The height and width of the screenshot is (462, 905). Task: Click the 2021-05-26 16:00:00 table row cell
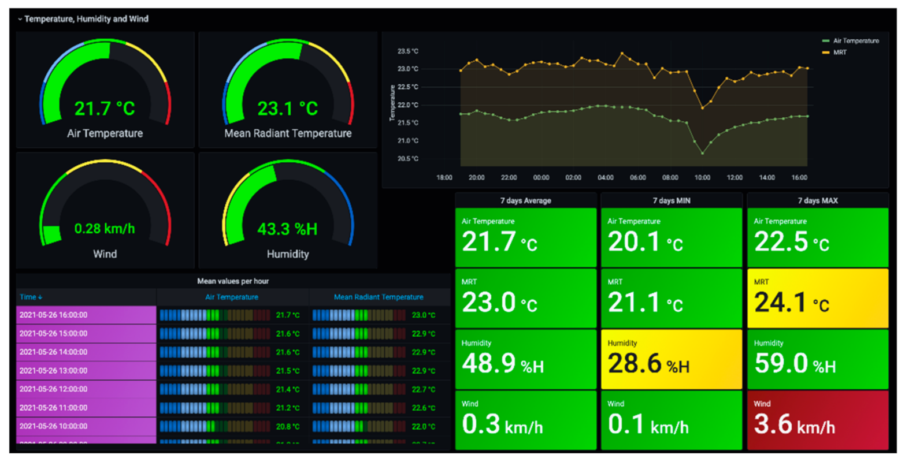pyautogui.click(x=86, y=315)
